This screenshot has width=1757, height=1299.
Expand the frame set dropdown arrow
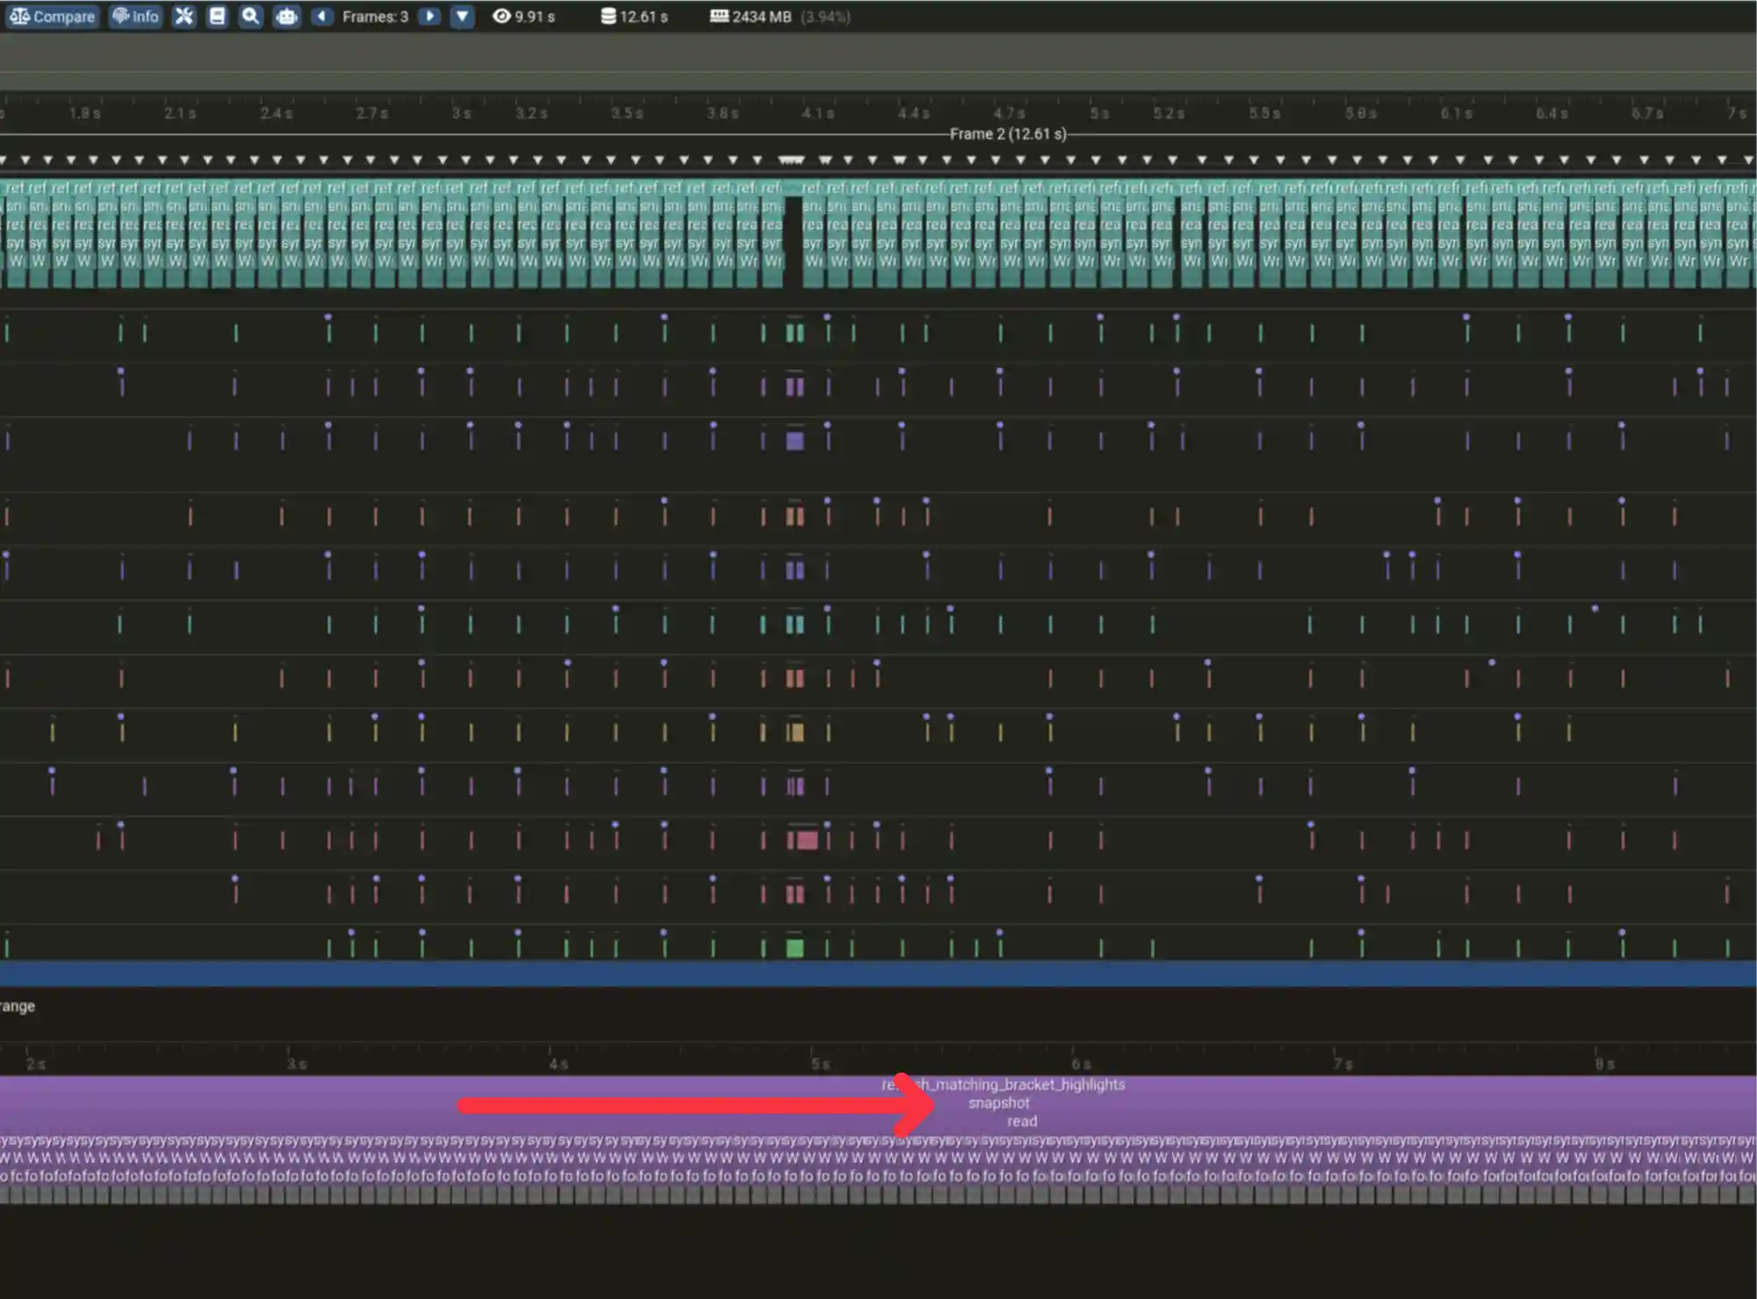click(x=462, y=17)
